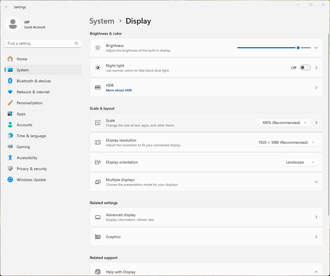Click the Personalization paintbrush icon
The width and height of the screenshot is (330, 276).
coord(10,103)
